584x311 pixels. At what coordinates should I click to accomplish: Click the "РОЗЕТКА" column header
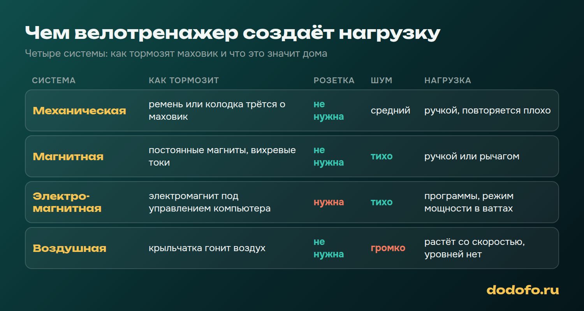pyautogui.click(x=334, y=80)
